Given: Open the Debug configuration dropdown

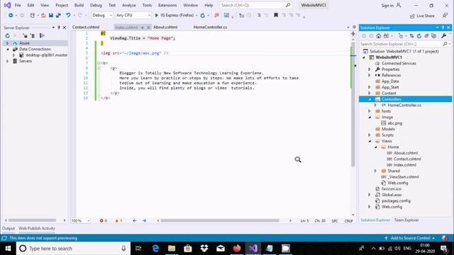Looking at the screenshot, I should coord(102,15).
